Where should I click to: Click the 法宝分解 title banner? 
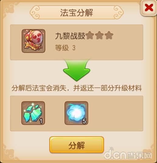[x=77, y=12]
